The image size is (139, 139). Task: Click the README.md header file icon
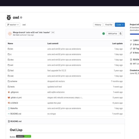(x=9, y=121)
